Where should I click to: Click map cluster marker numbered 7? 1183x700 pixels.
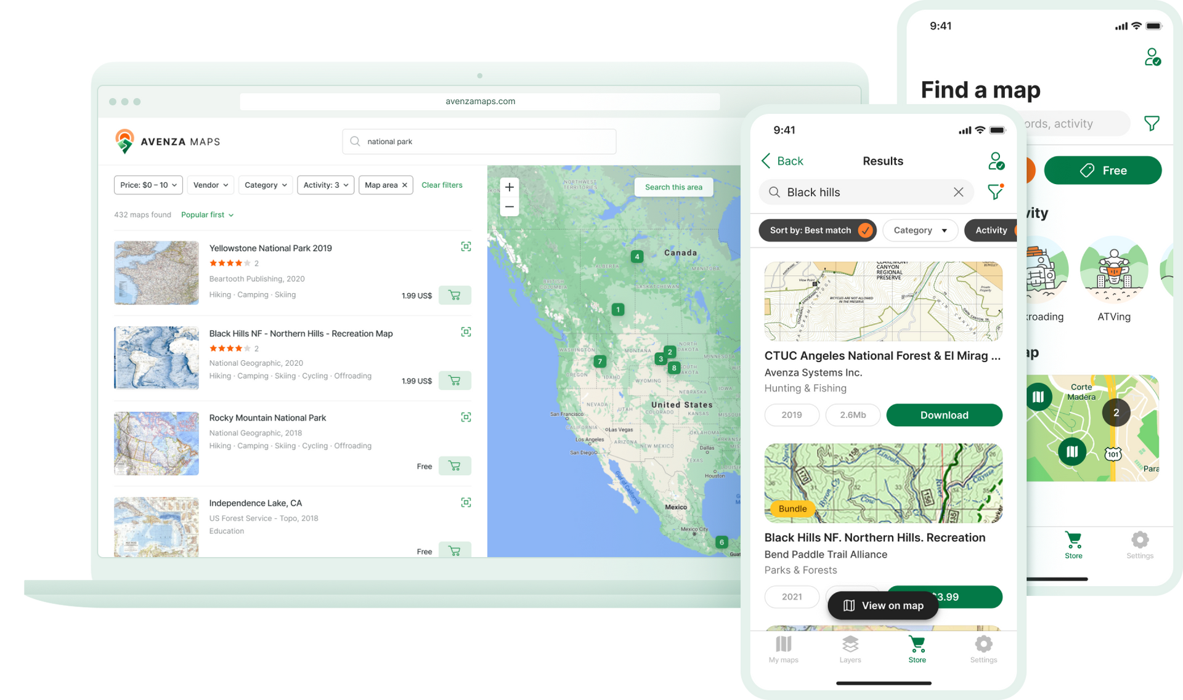[x=600, y=361]
